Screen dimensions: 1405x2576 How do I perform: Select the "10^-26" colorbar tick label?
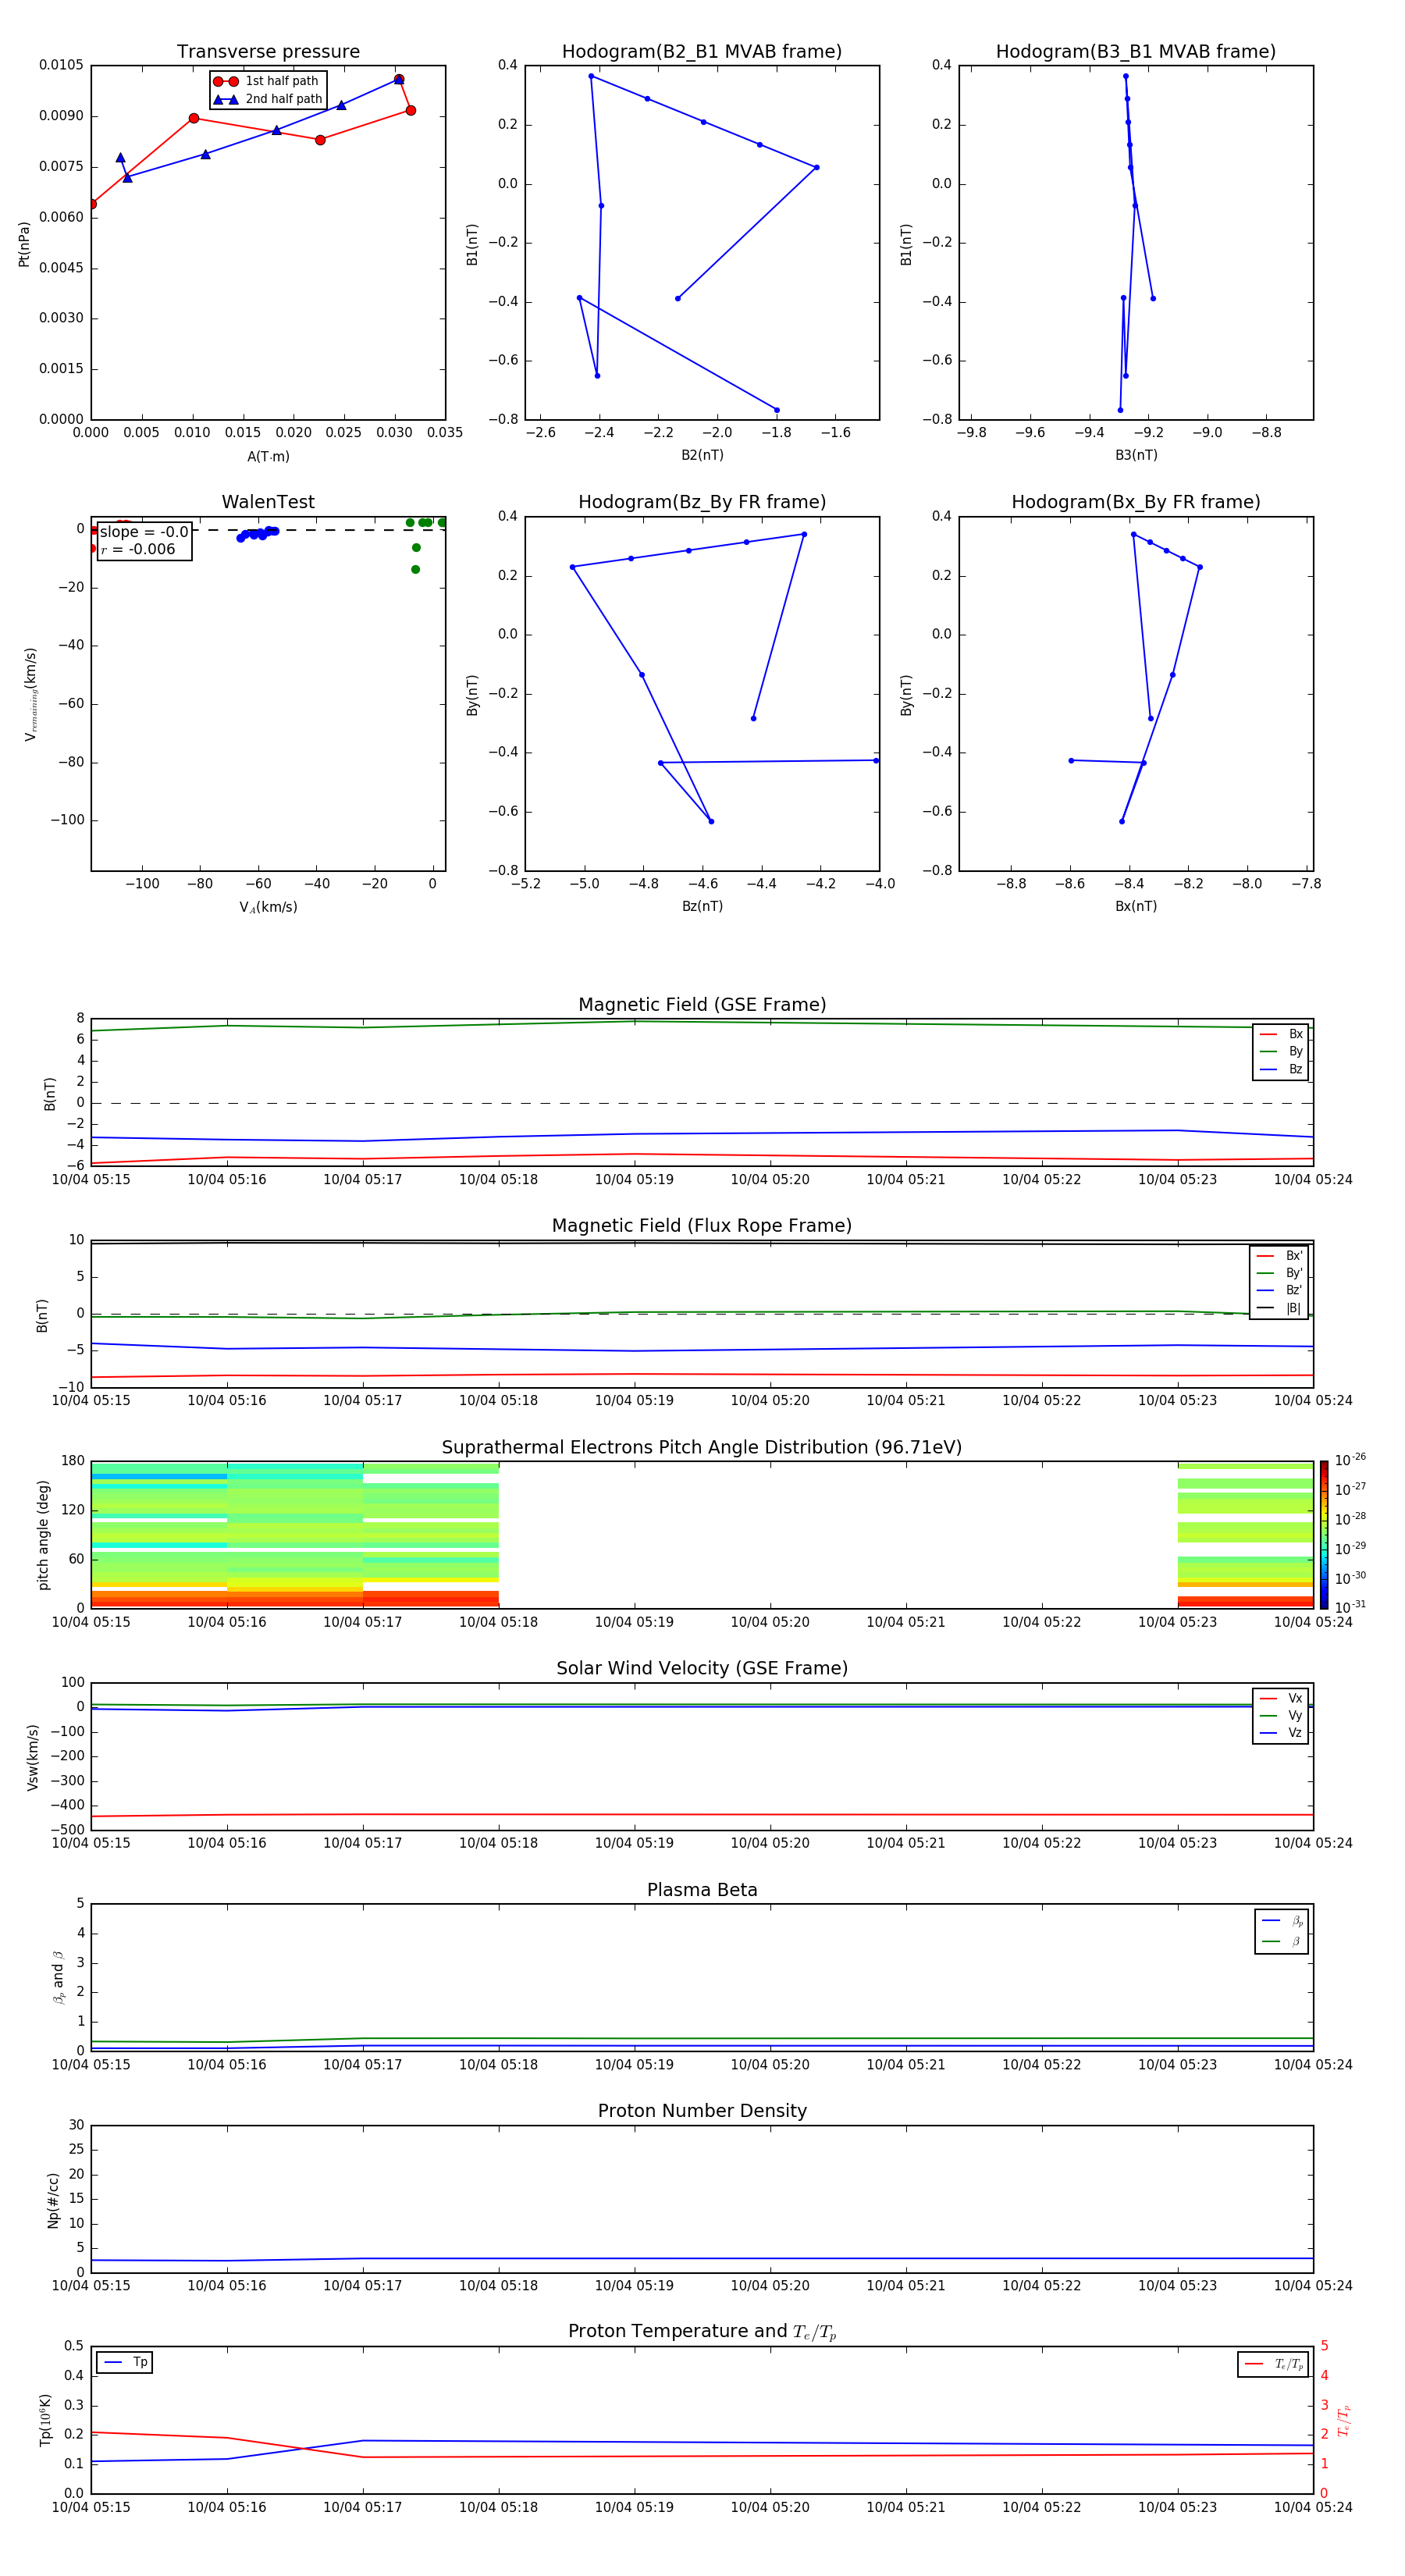pos(1350,1460)
